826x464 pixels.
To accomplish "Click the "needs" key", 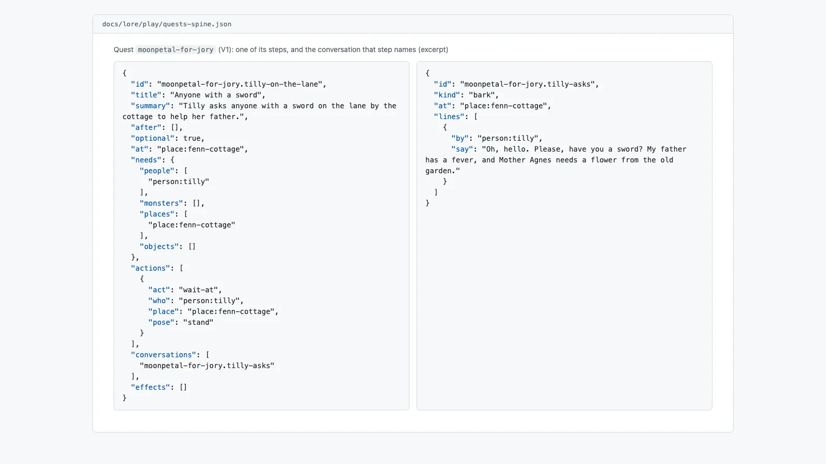I will click(146, 160).
